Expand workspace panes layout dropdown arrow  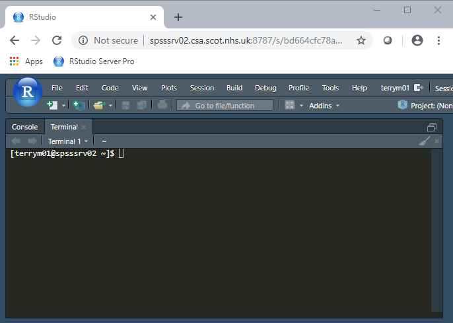301,106
